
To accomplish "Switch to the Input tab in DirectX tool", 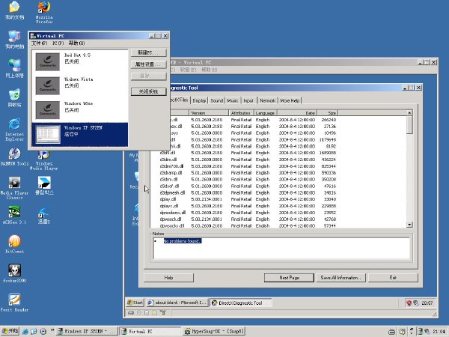I will point(248,100).
